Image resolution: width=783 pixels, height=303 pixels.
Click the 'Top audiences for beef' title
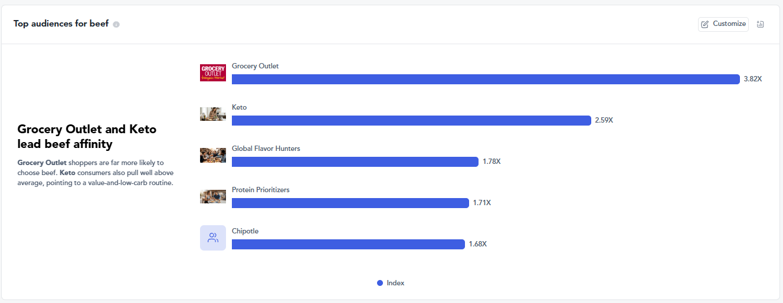[61, 24]
